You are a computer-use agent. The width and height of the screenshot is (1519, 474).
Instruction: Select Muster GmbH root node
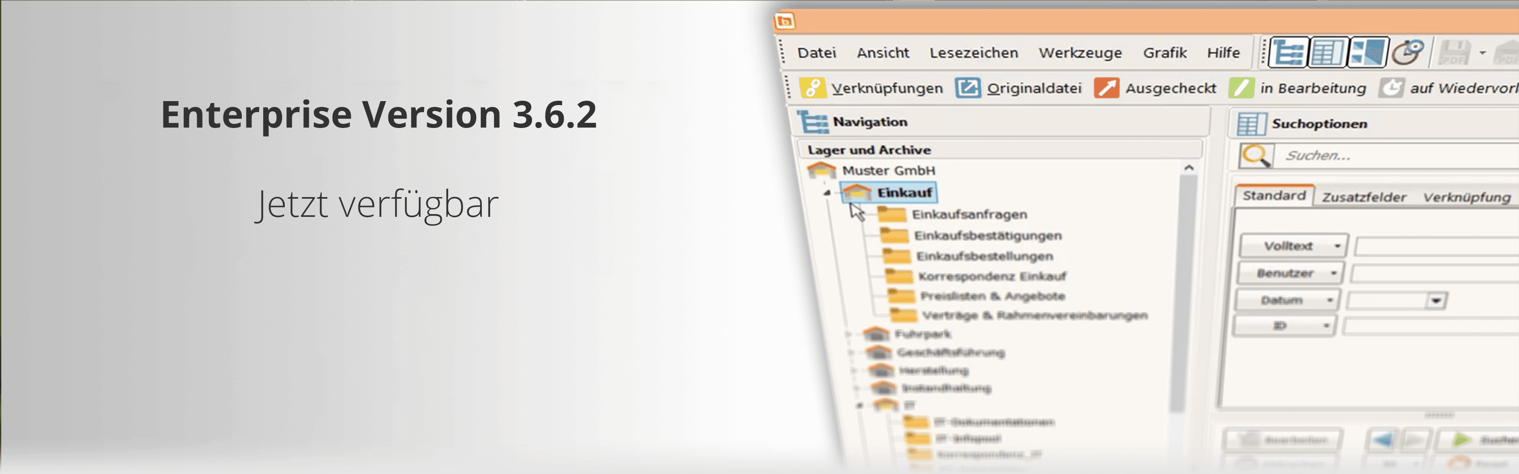coord(888,171)
